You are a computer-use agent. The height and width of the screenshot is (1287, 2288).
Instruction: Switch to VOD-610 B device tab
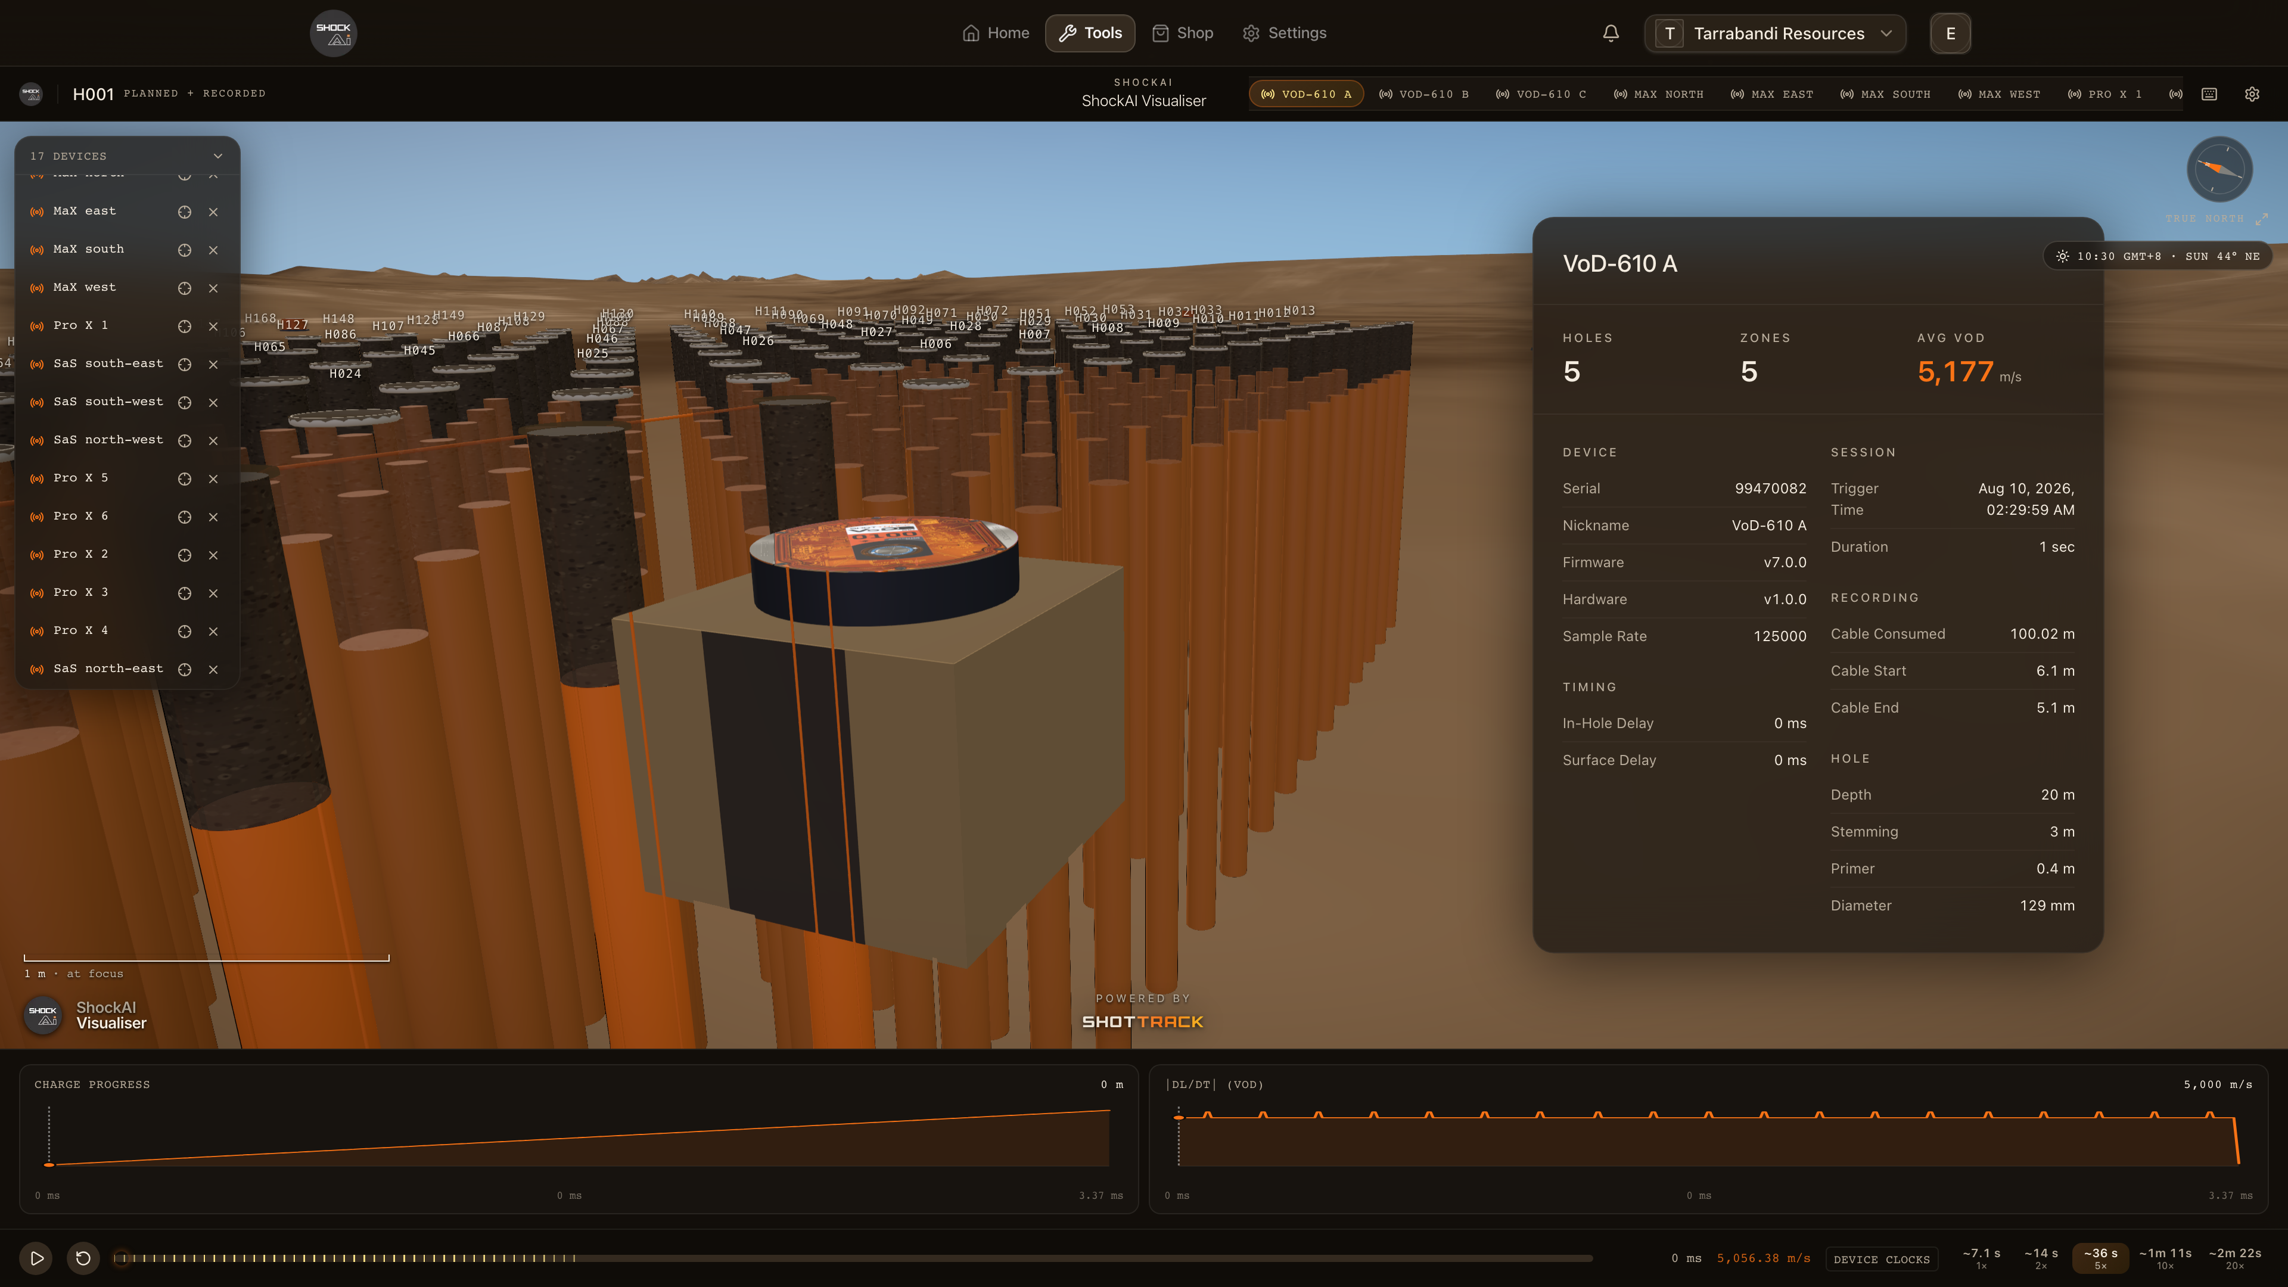point(1424,94)
